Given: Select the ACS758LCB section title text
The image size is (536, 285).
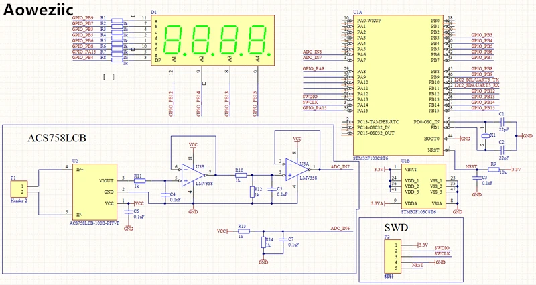Looking at the screenshot, I should pos(57,138).
